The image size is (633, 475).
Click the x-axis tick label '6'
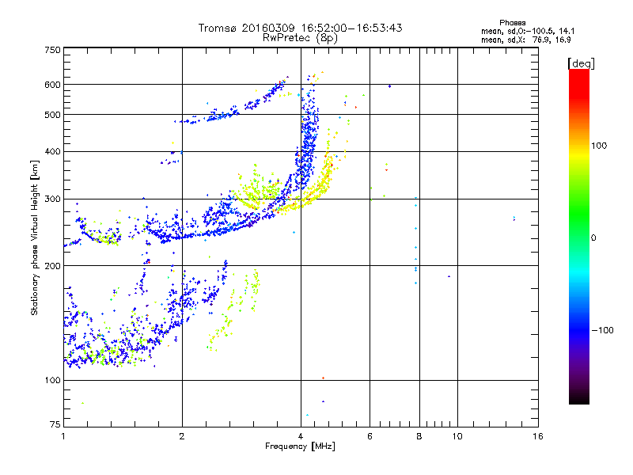(370, 436)
